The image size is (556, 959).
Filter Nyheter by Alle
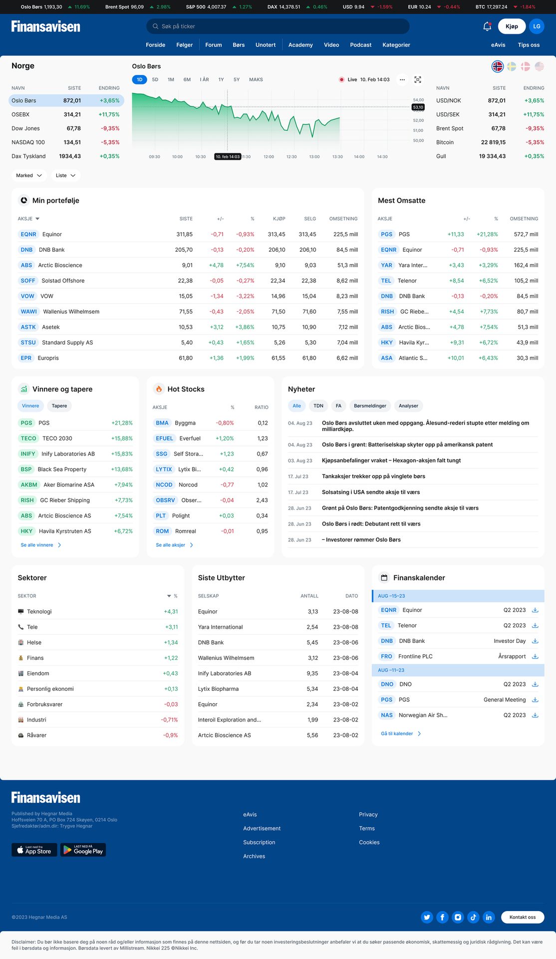[296, 406]
